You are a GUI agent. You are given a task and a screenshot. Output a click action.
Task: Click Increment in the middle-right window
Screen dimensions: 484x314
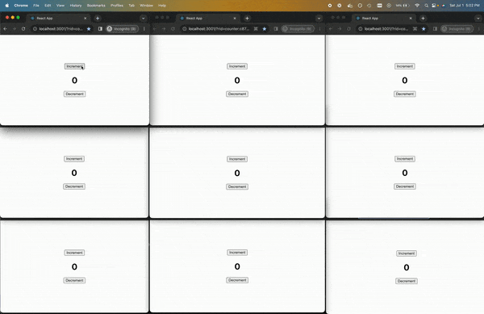point(405,159)
